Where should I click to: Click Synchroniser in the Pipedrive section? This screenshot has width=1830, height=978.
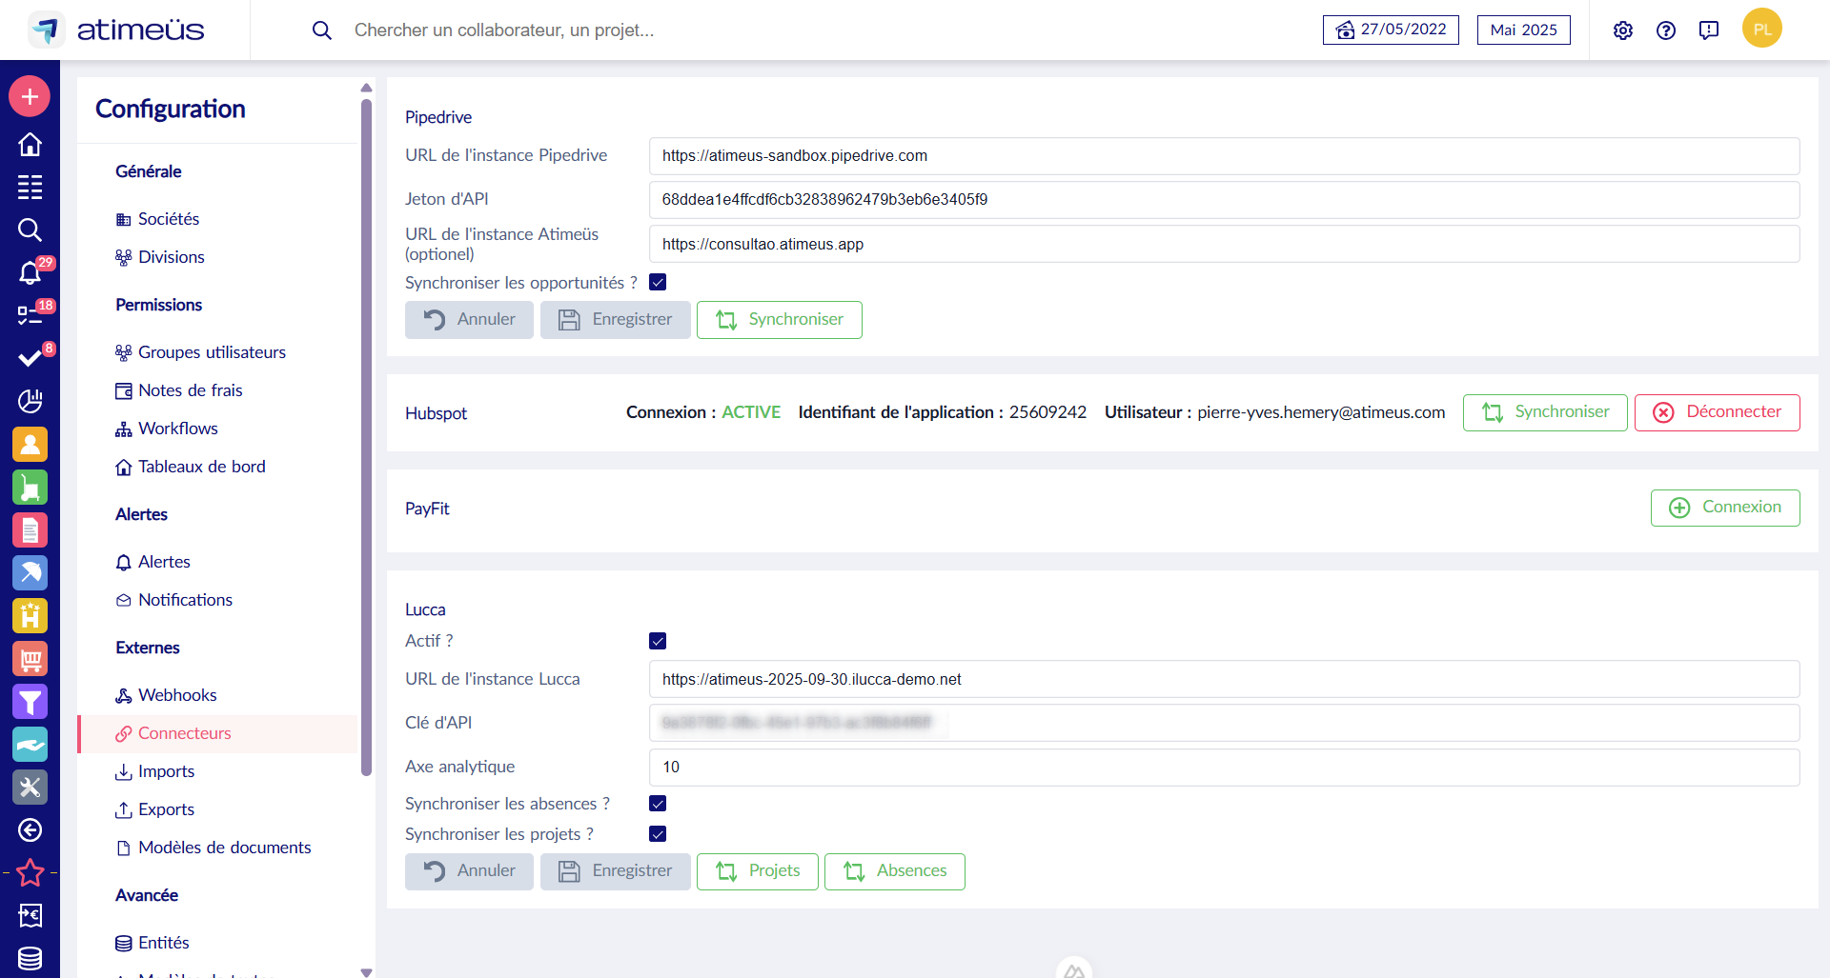coord(780,320)
